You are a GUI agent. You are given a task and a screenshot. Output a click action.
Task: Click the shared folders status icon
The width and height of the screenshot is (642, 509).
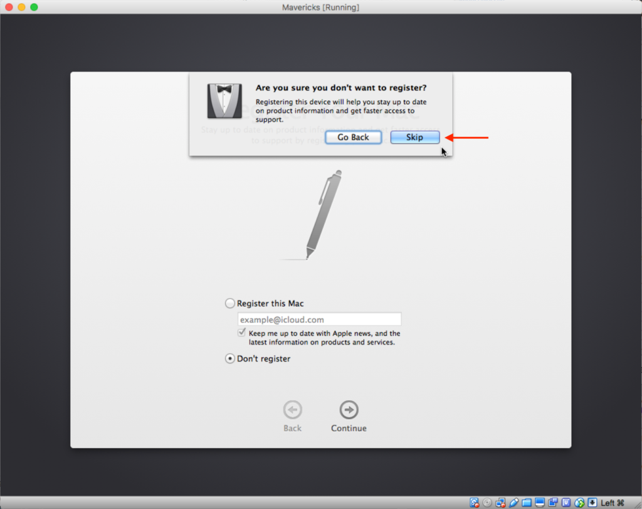tap(526, 503)
